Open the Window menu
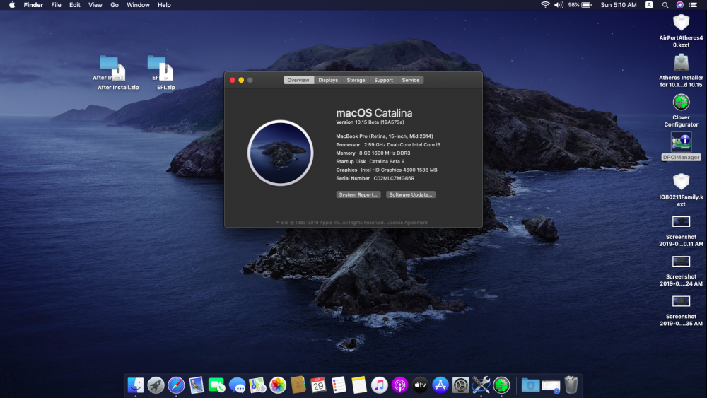Viewport: 707px width, 398px height. pos(138,5)
